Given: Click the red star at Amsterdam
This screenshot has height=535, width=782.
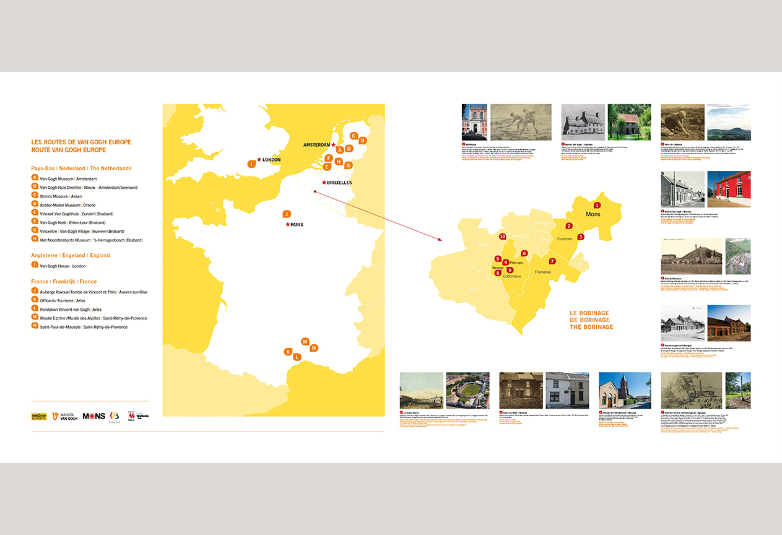Looking at the screenshot, I should click(333, 145).
